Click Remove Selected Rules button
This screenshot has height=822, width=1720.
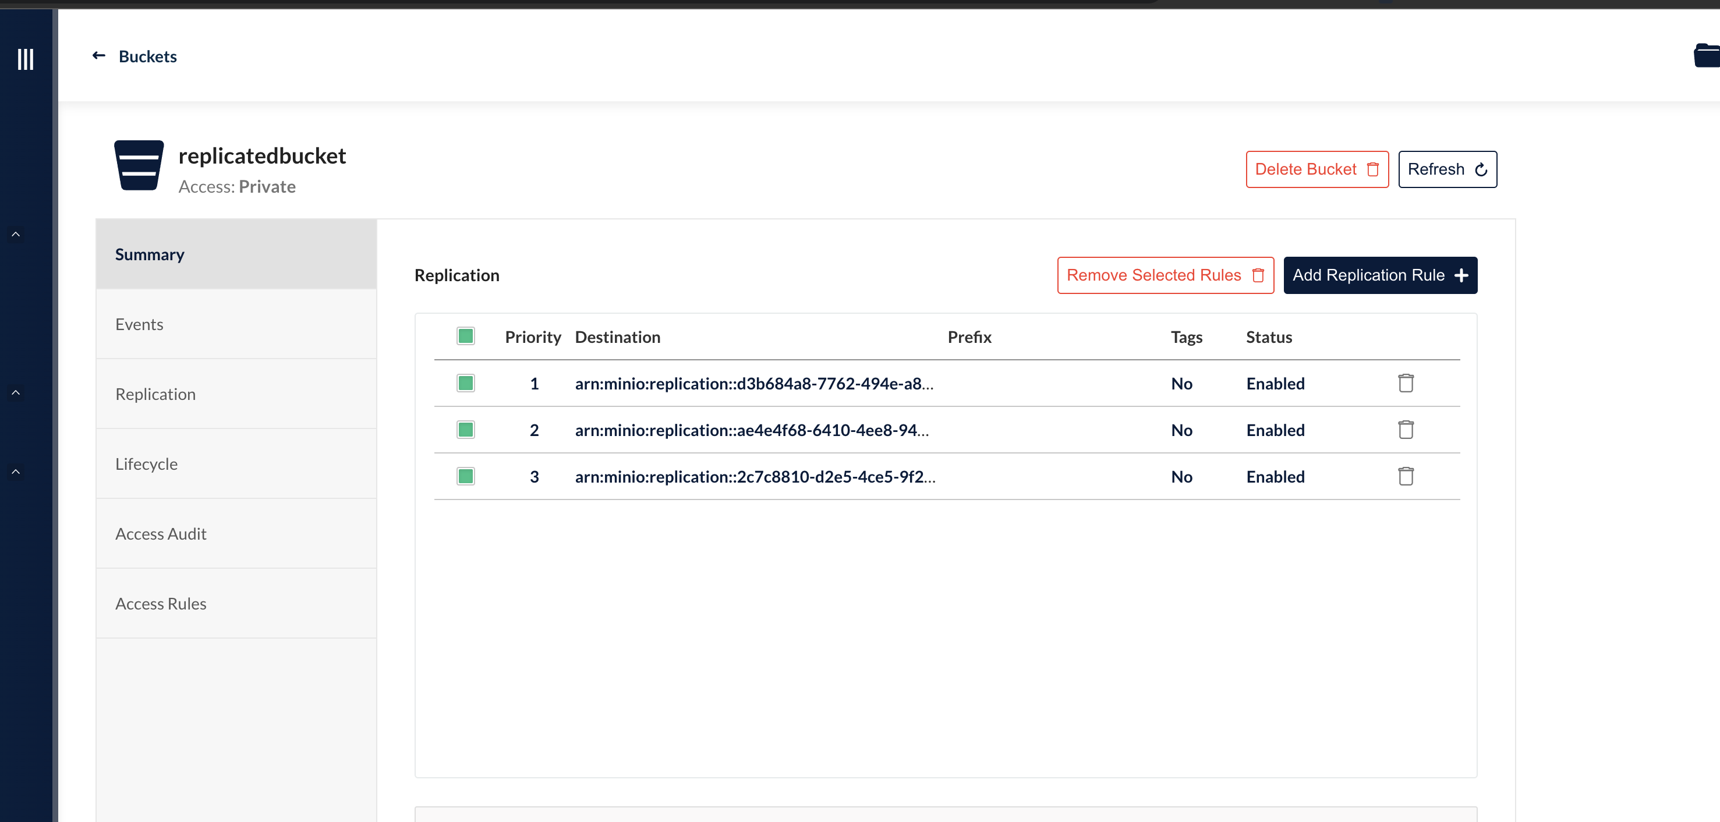1165,275
